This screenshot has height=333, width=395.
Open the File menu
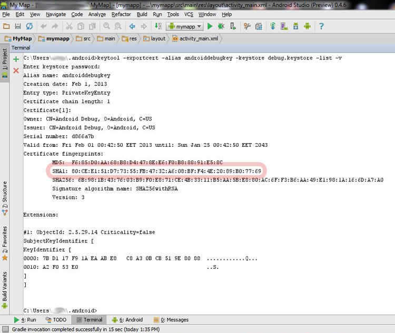coord(6,14)
